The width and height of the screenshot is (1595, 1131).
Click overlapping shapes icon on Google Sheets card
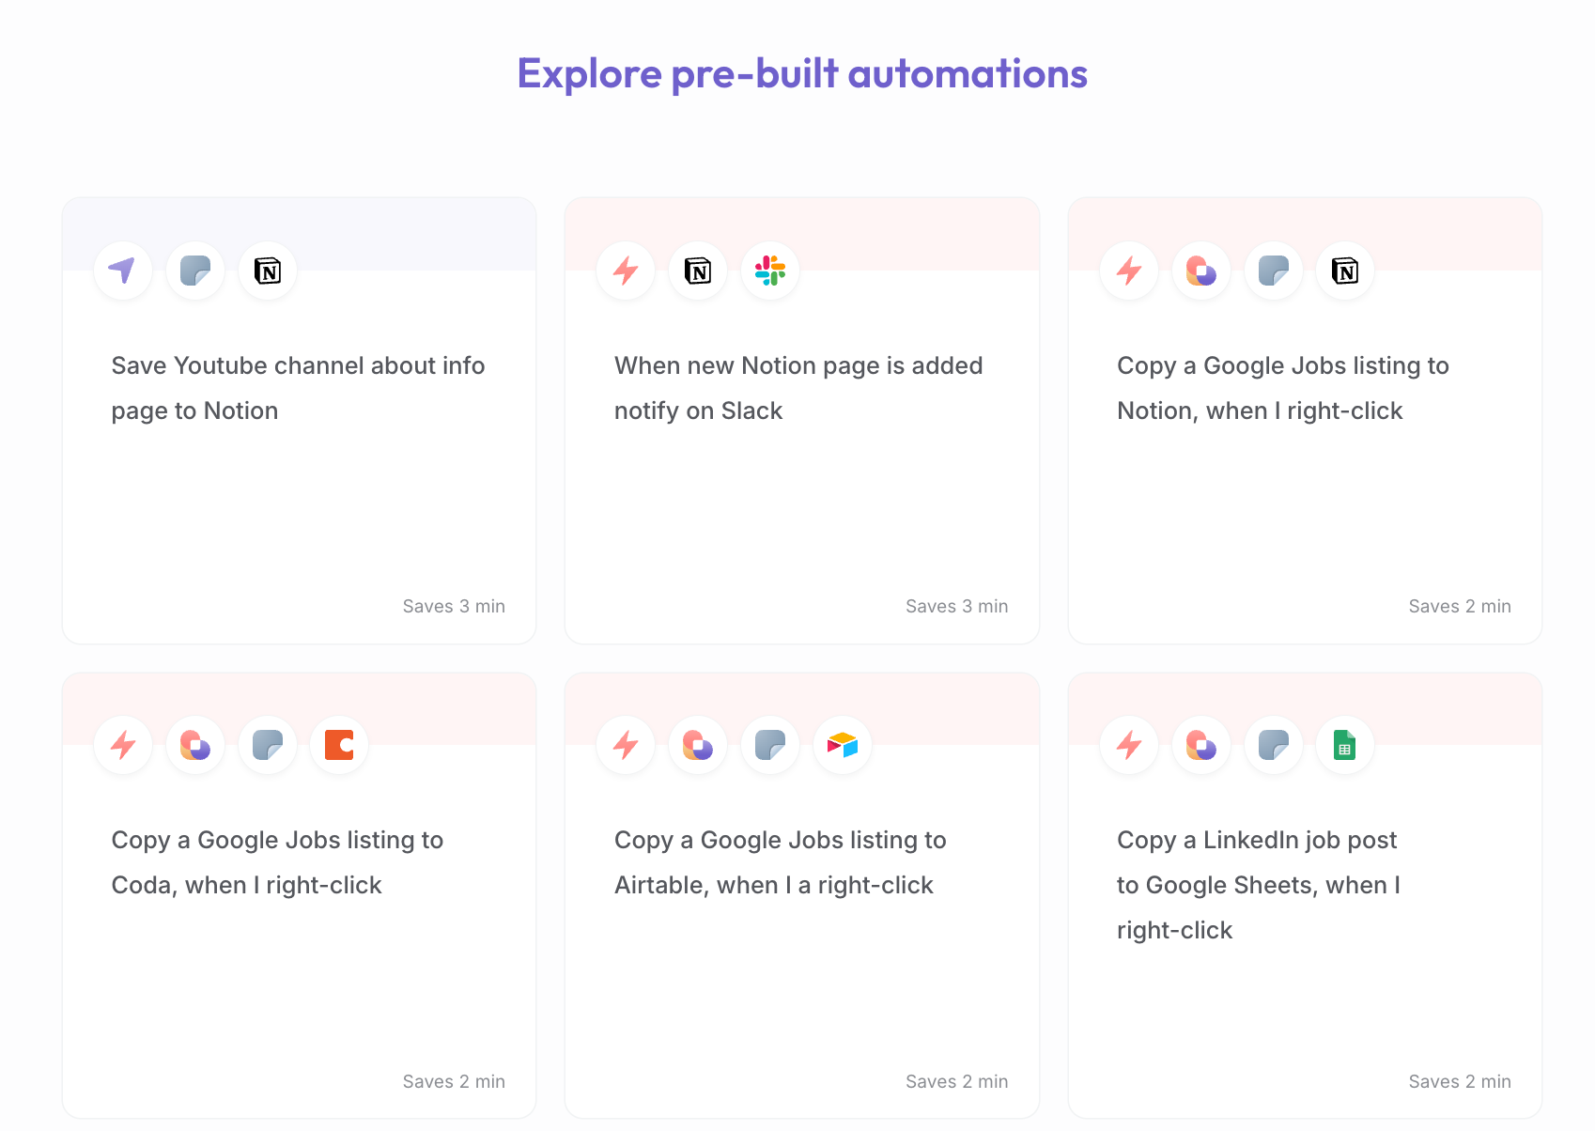(x=1201, y=745)
